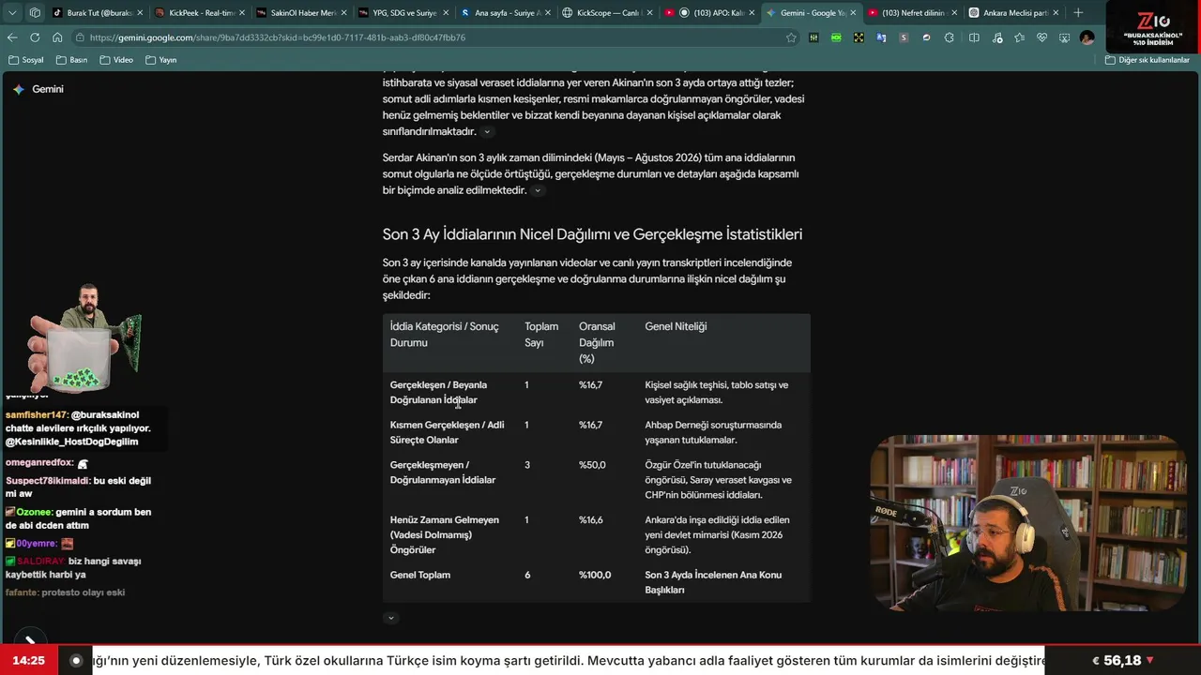Click the Gemini title in the sidebar
The image size is (1201, 675).
tap(48, 89)
